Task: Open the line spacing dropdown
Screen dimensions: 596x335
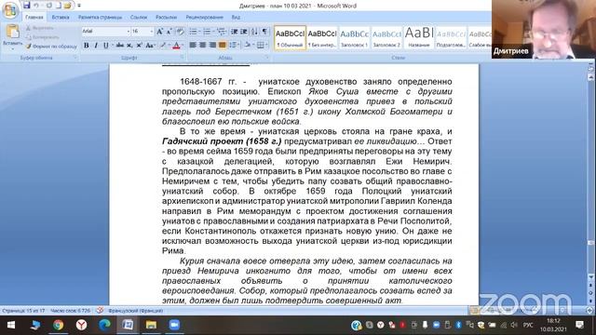Action: 235,46
